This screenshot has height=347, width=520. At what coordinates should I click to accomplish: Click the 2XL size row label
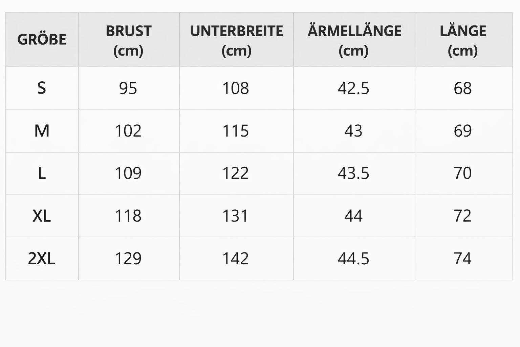[x=42, y=259]
